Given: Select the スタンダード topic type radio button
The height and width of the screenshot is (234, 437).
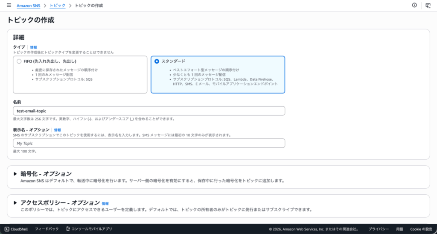Looking at the screenshot, I should coord(157,61).
